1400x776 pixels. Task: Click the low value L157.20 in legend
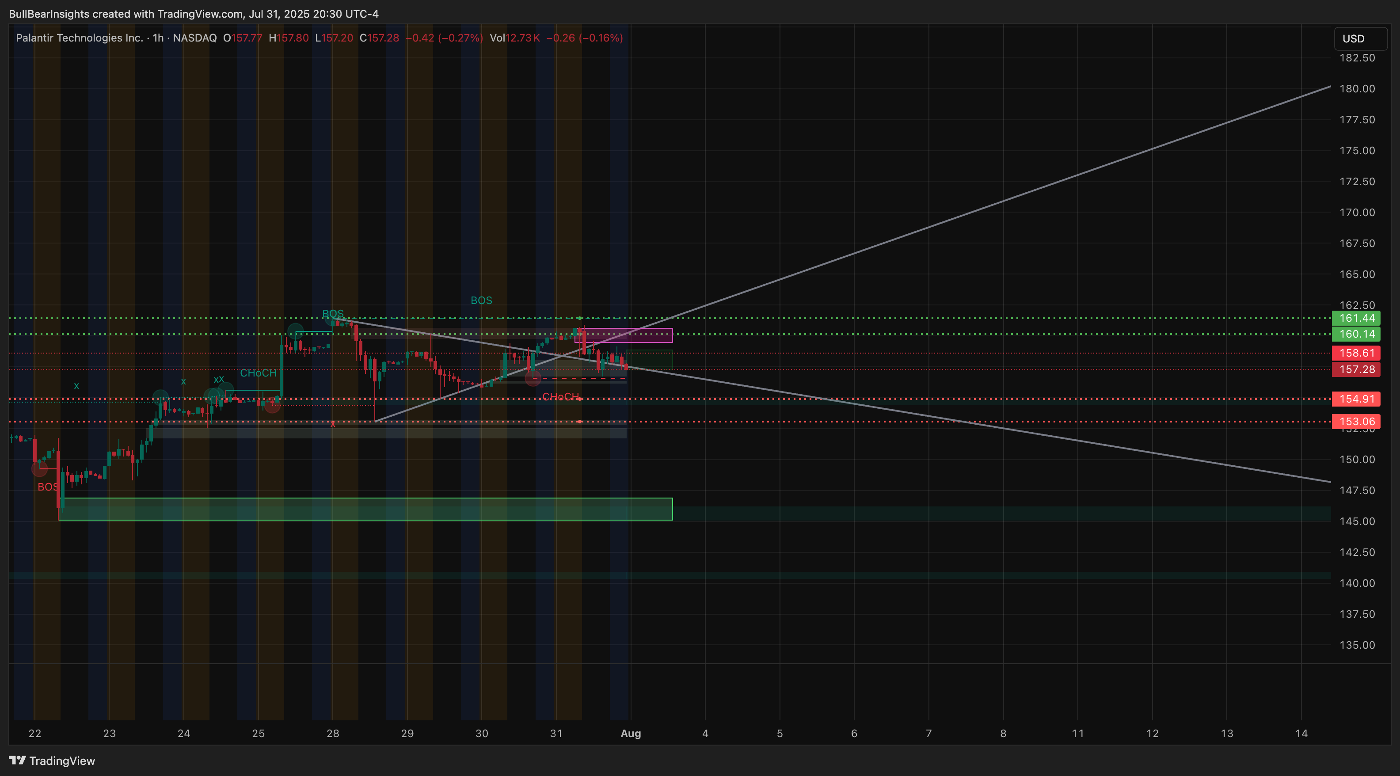(x=334, y=38)
